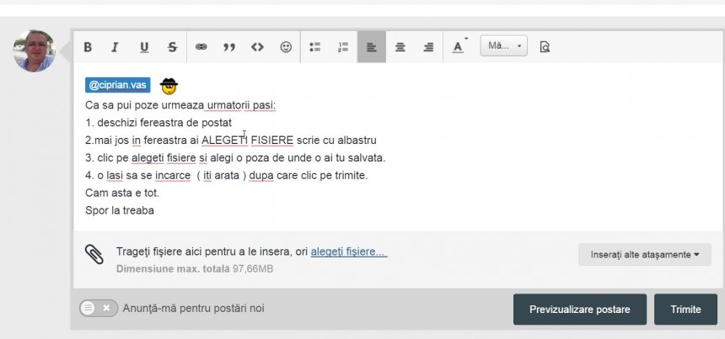
Task: Click the "alegeți fișiere..." link
Action: tap(348, 252)
